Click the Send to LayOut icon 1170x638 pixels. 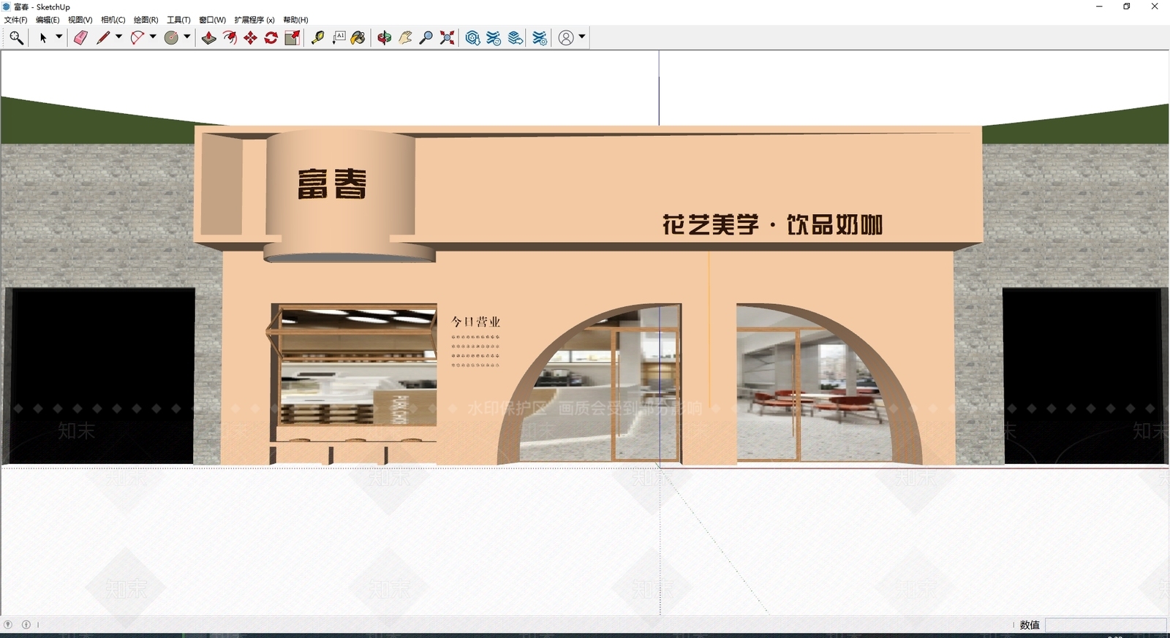(x=516, y=38)
